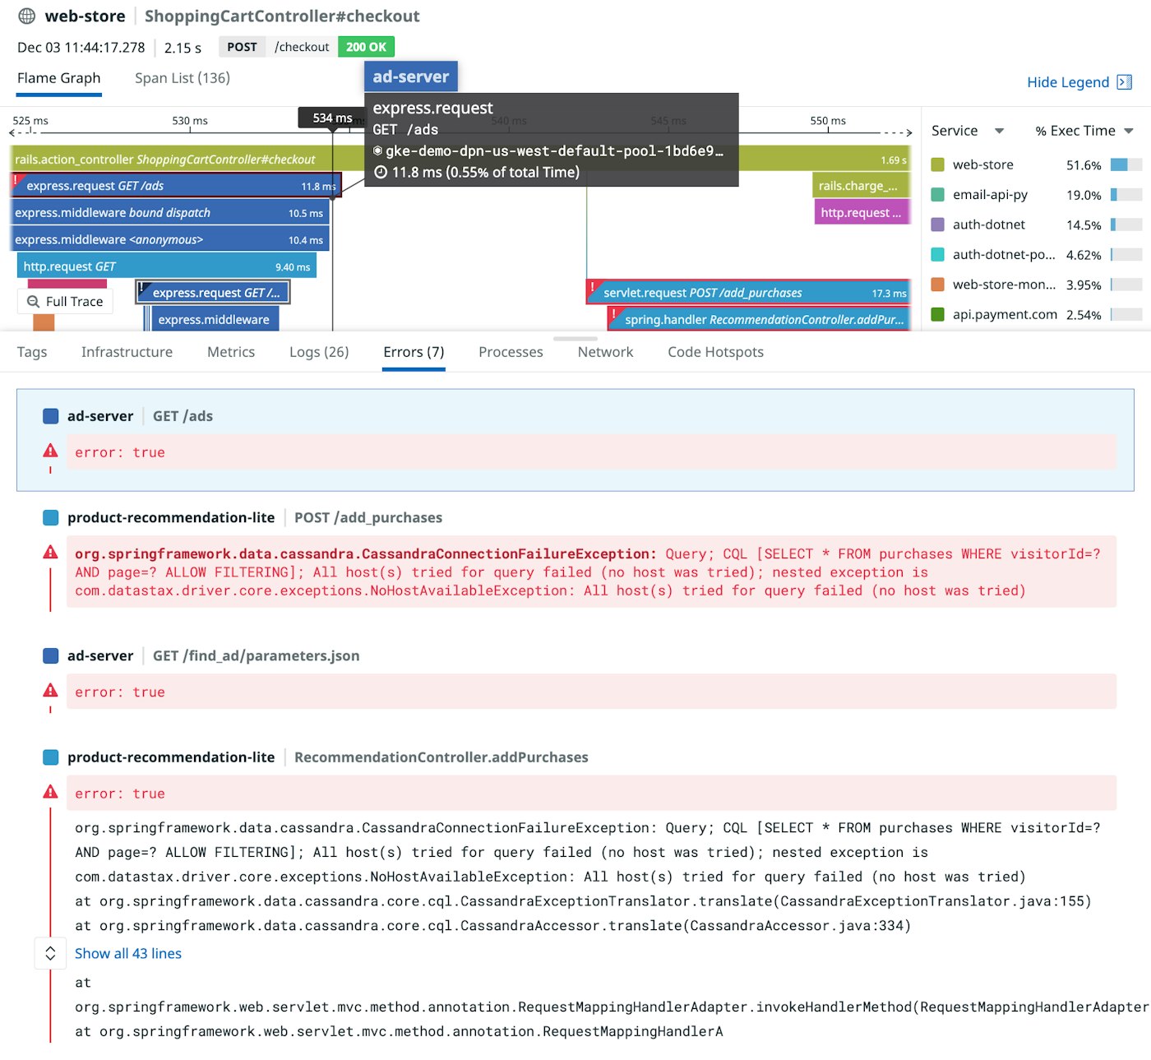Click the email-api-py color swatch in legend
The image size is (1151, 1060).
(x=937, y=195)
